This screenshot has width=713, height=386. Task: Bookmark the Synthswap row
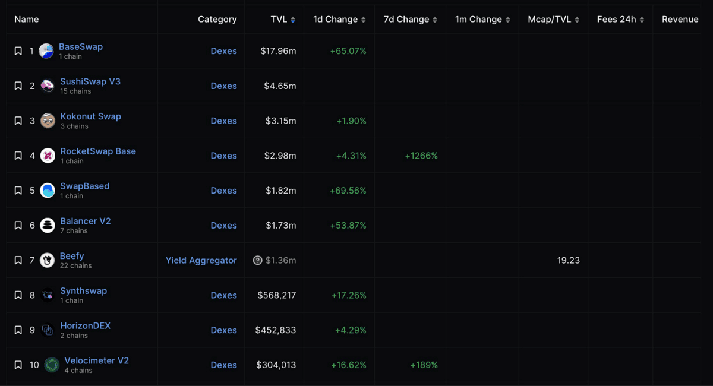[x=18, y=295]
